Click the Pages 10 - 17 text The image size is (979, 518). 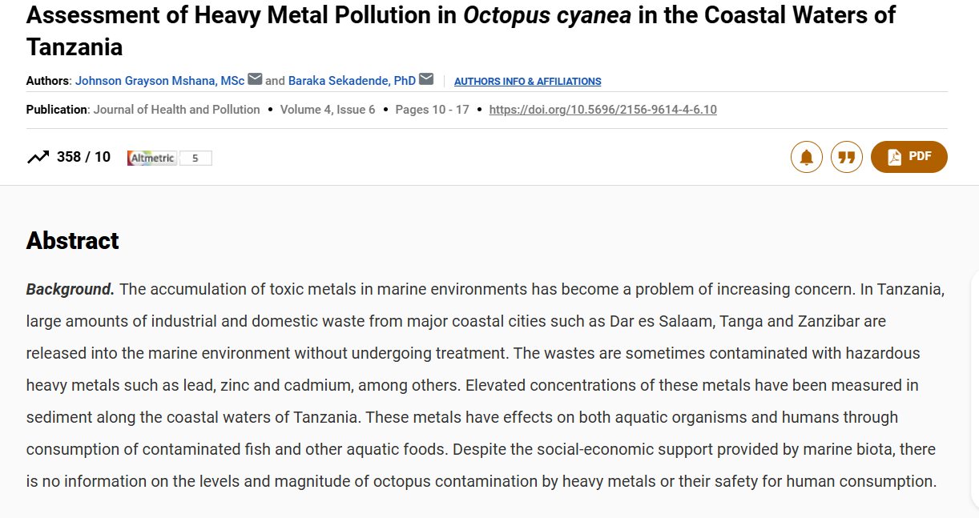[432, 110]
